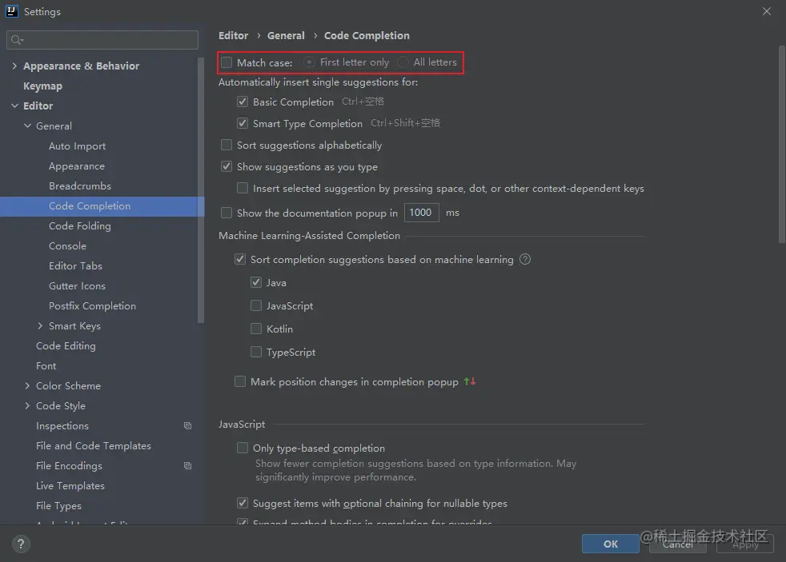Click the help question mark button
The image size is (786, 562).
[18, 544]
